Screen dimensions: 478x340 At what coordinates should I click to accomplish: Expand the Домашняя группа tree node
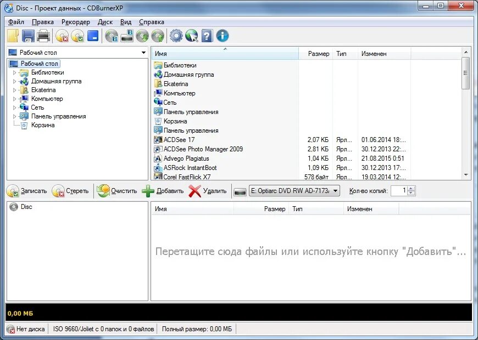tap(14, 82)
